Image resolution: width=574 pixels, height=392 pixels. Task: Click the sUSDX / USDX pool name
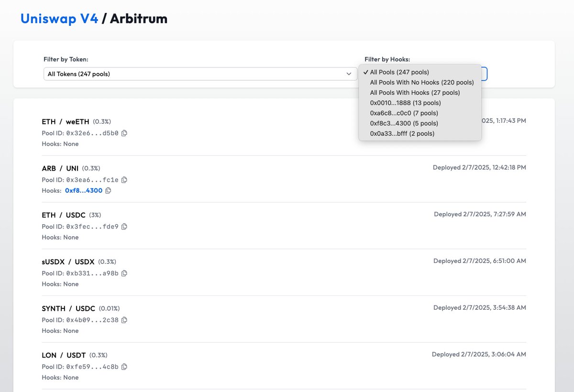pyautogui.click(x=68, y=262)
